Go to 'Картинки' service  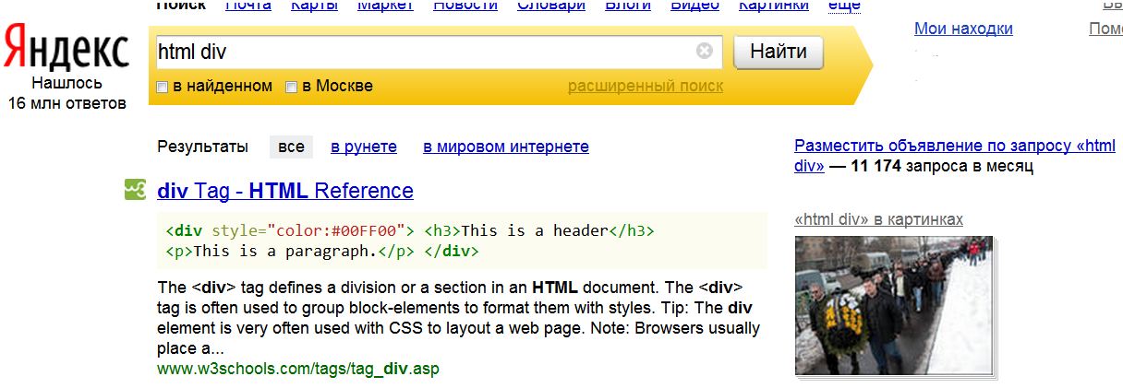[x=773, y=6]
